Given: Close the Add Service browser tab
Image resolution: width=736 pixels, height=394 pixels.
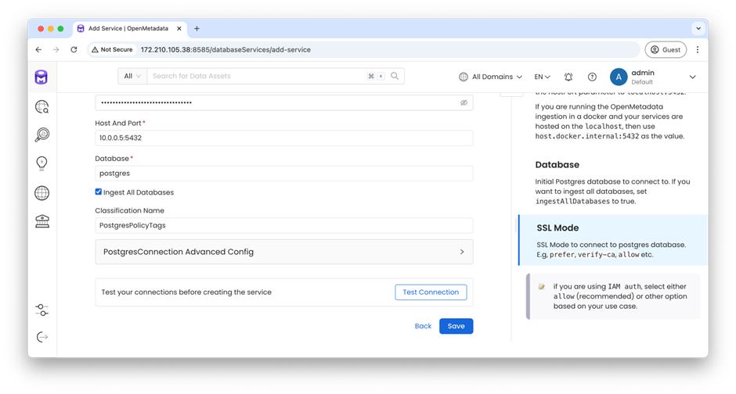Looking at the screenshot, I should (x=179, y=29).
